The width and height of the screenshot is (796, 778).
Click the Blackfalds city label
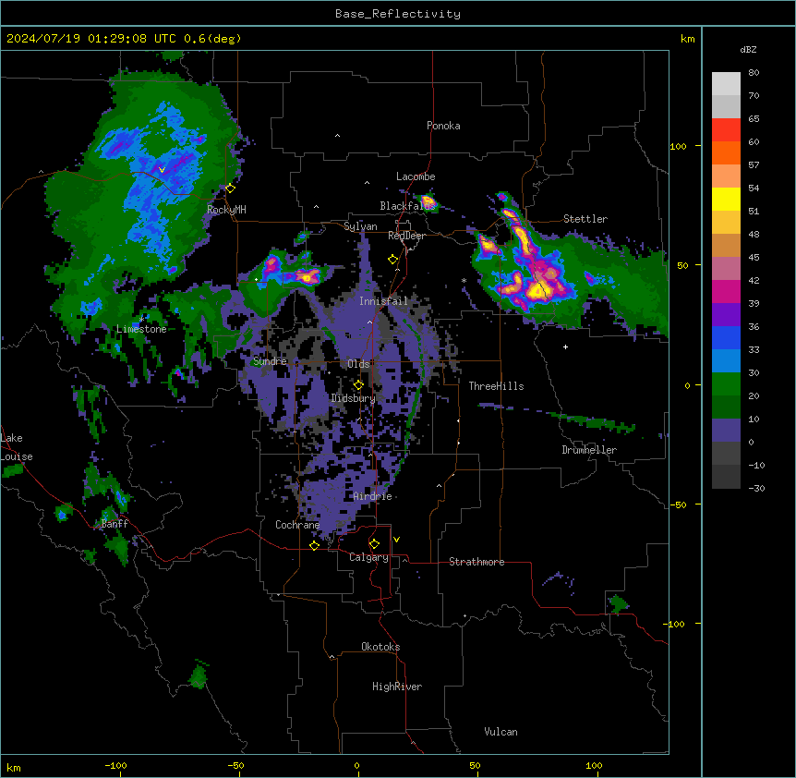click(x=407, y=206)
